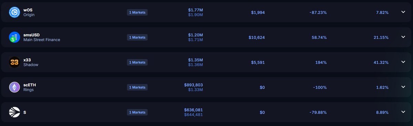Image resolution: width=413 pixels, height=126 pixels.
Task: Click the scETH Rings Ethereum icon
Action: tap(14, 87)
